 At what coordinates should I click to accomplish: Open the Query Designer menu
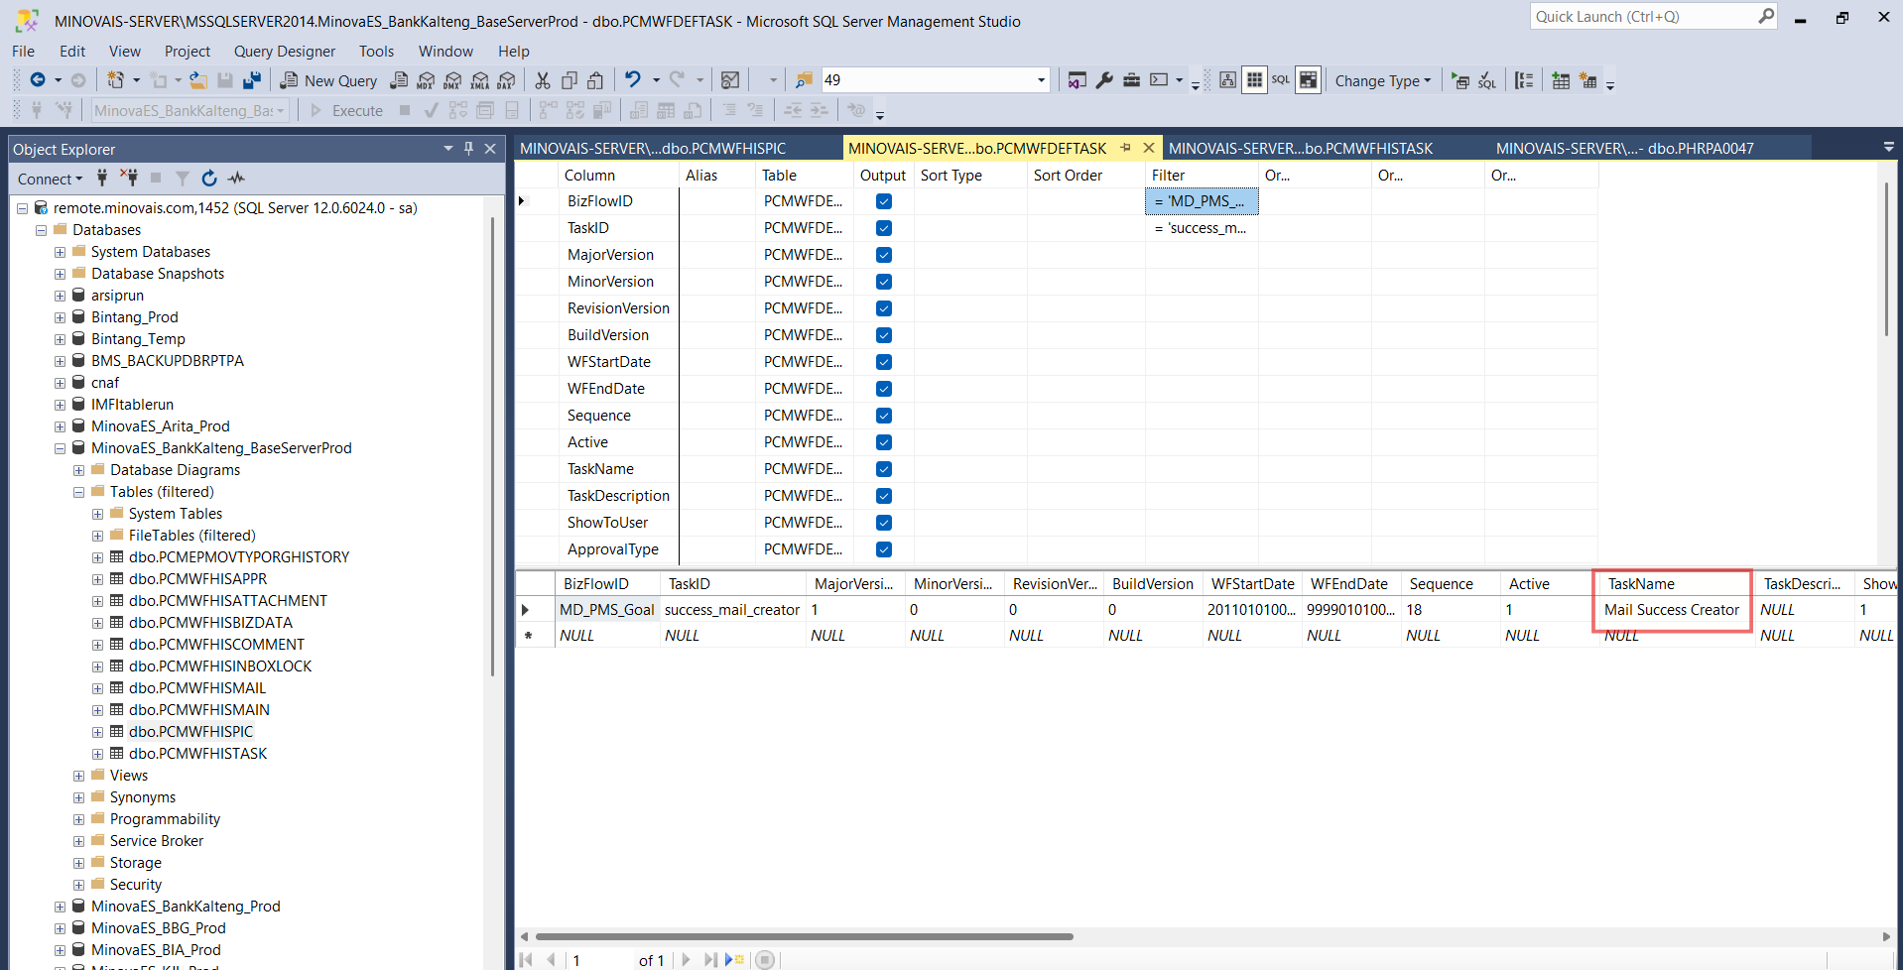click(285, 52)
